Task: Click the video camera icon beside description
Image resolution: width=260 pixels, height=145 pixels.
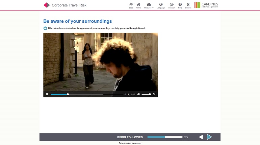Action: pyautogui.click(x=45, y=28)
